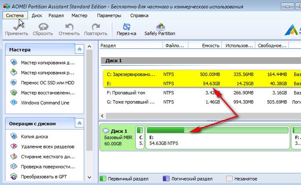This screenshot has height=185, width=301.
Task: Select the G: Тоже пропавший partition row
Action: click(201, 102)
